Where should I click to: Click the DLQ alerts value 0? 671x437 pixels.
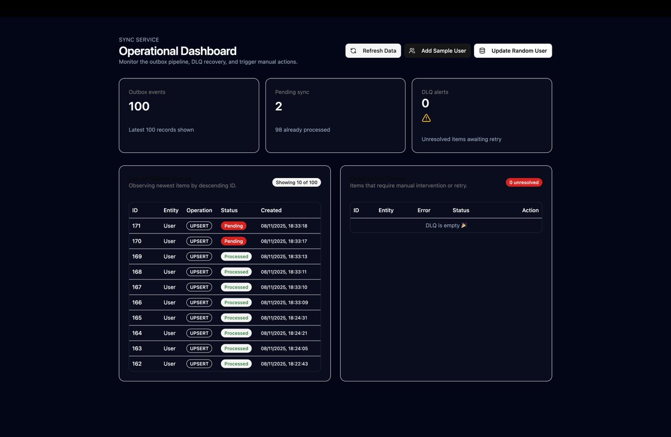[x=425, y=103]
